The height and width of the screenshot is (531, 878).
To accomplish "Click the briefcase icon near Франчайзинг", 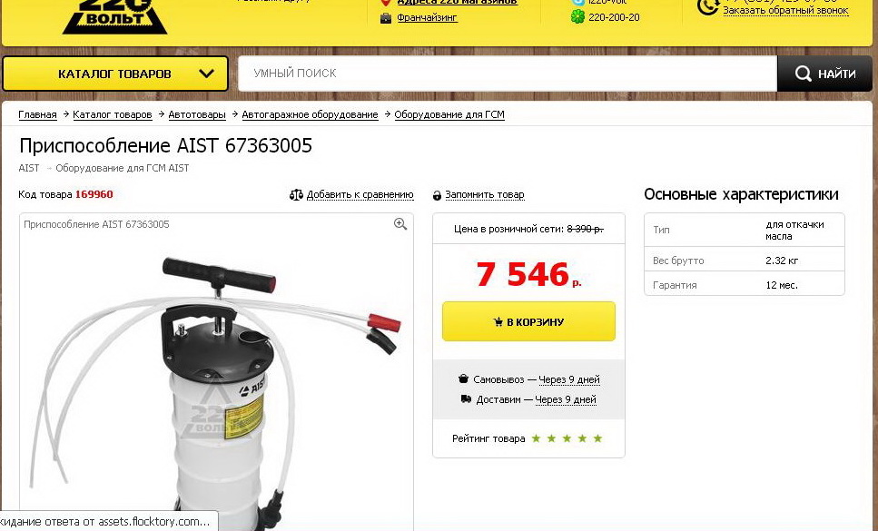I will click(385, 18).
